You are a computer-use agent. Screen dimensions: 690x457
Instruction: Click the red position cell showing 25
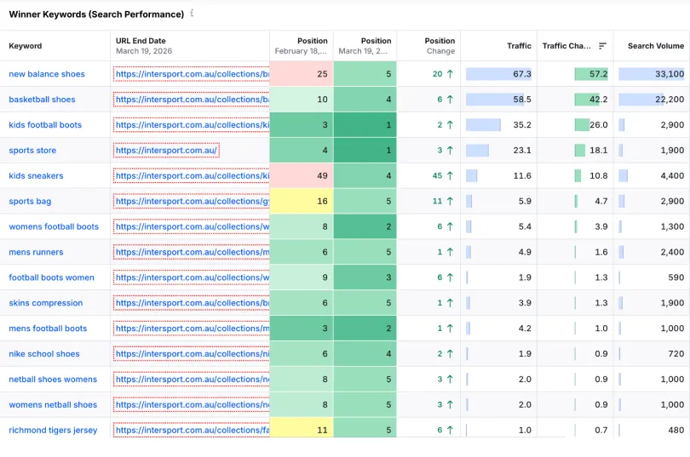302,74
